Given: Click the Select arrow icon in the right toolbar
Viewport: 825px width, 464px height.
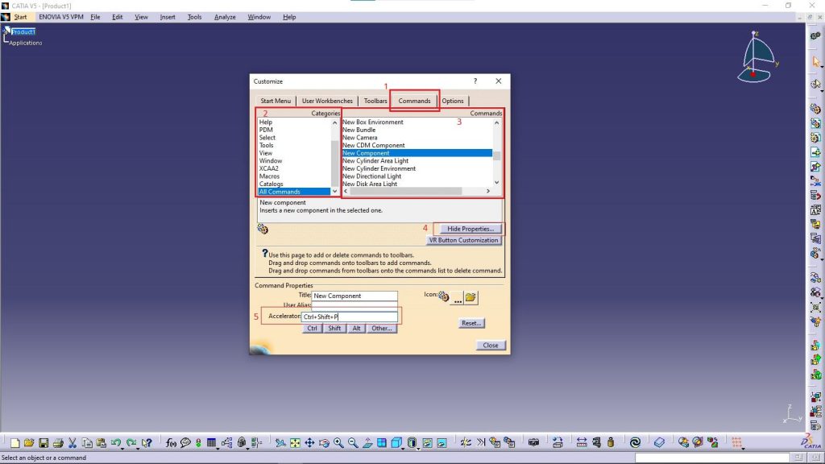Looking at the screenshot, I should 815,61.
